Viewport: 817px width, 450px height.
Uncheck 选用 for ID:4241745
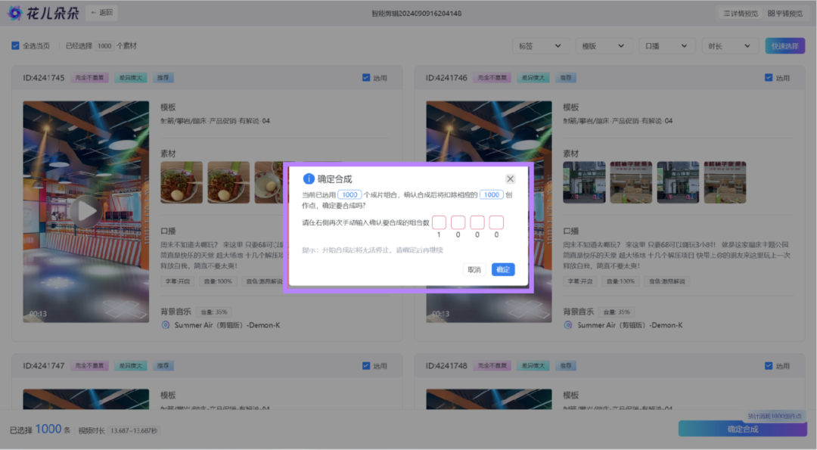tap(366, 78)
